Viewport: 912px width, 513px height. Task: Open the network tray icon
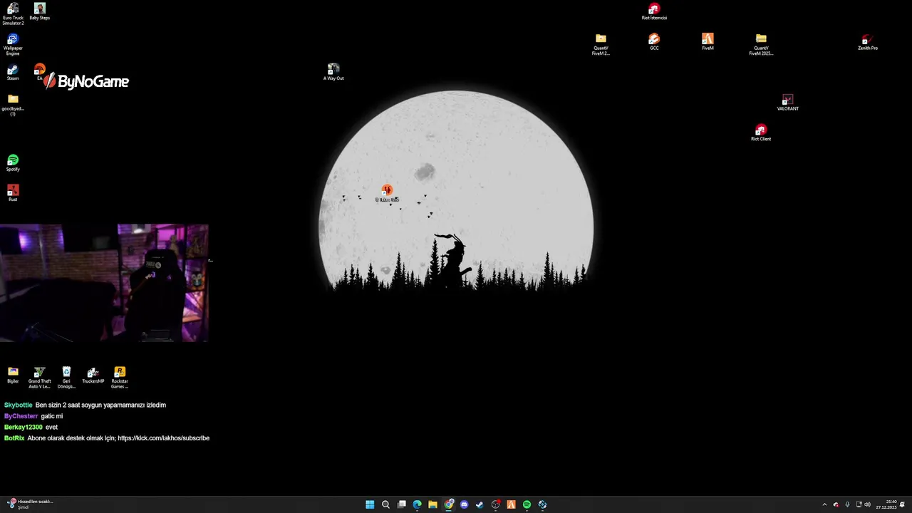pyautogui.click(x=859, y=504)
